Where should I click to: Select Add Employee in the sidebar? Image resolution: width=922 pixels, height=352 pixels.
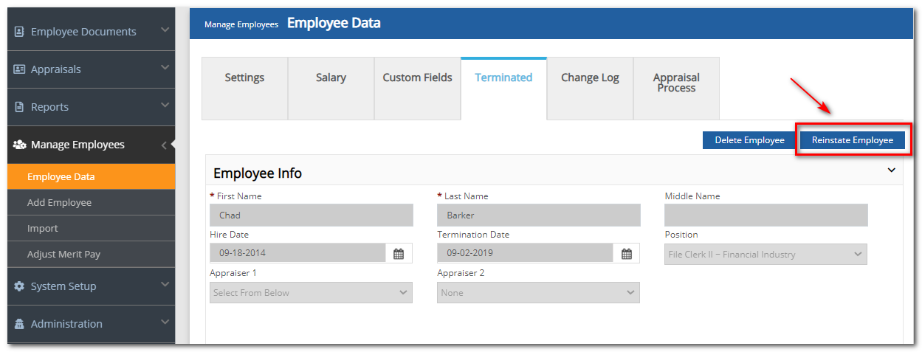coord(59,202)
